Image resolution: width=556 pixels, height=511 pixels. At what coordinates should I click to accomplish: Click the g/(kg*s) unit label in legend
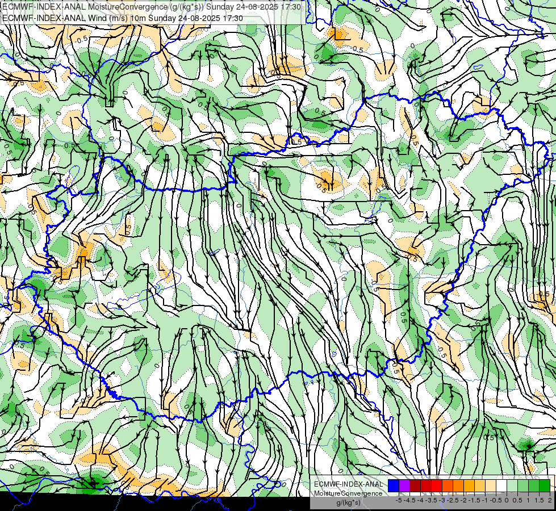349,502
